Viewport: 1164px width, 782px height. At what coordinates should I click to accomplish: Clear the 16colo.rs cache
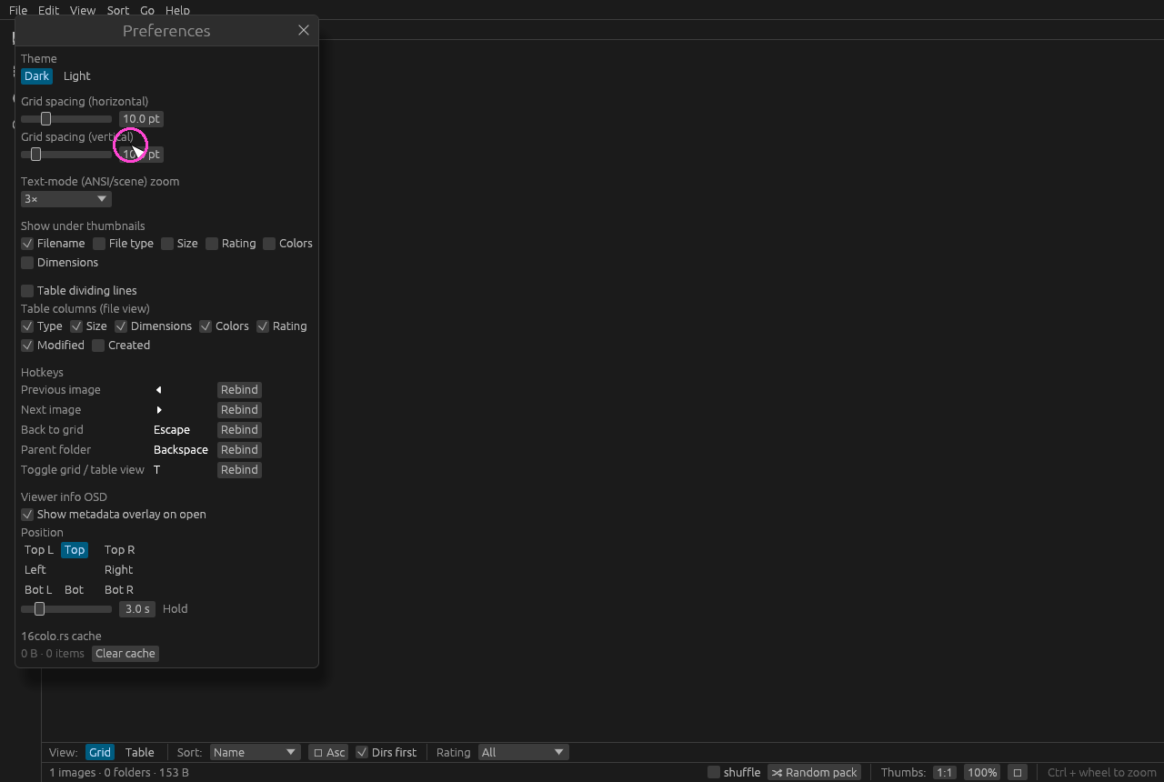click(125, 654)
